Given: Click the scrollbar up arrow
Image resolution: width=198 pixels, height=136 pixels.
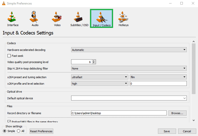Looking at the screenshot, I should (x=194, y=41).
